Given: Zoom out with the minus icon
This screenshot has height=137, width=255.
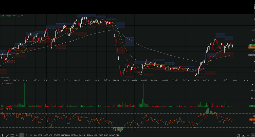Looking at the screenshot, I should pos(248,135).
